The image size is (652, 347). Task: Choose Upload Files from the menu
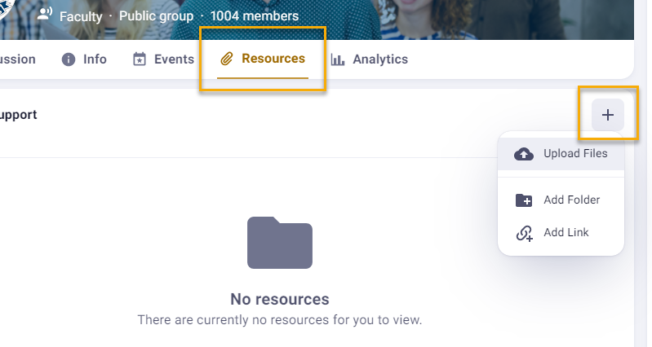574,154
